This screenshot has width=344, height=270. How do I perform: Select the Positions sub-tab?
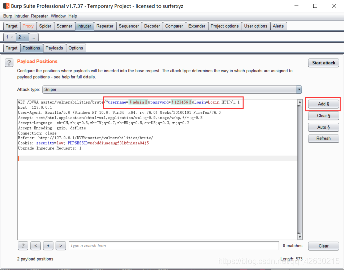(31, 48)
